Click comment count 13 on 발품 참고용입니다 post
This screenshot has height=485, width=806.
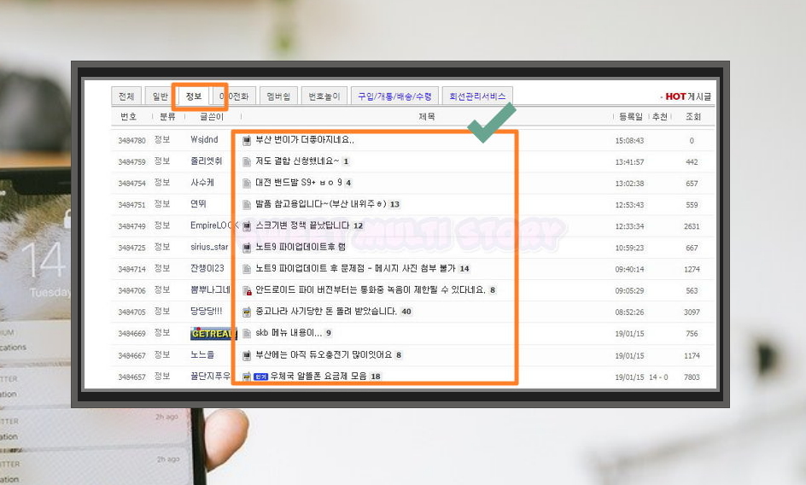tap(394, 204)
